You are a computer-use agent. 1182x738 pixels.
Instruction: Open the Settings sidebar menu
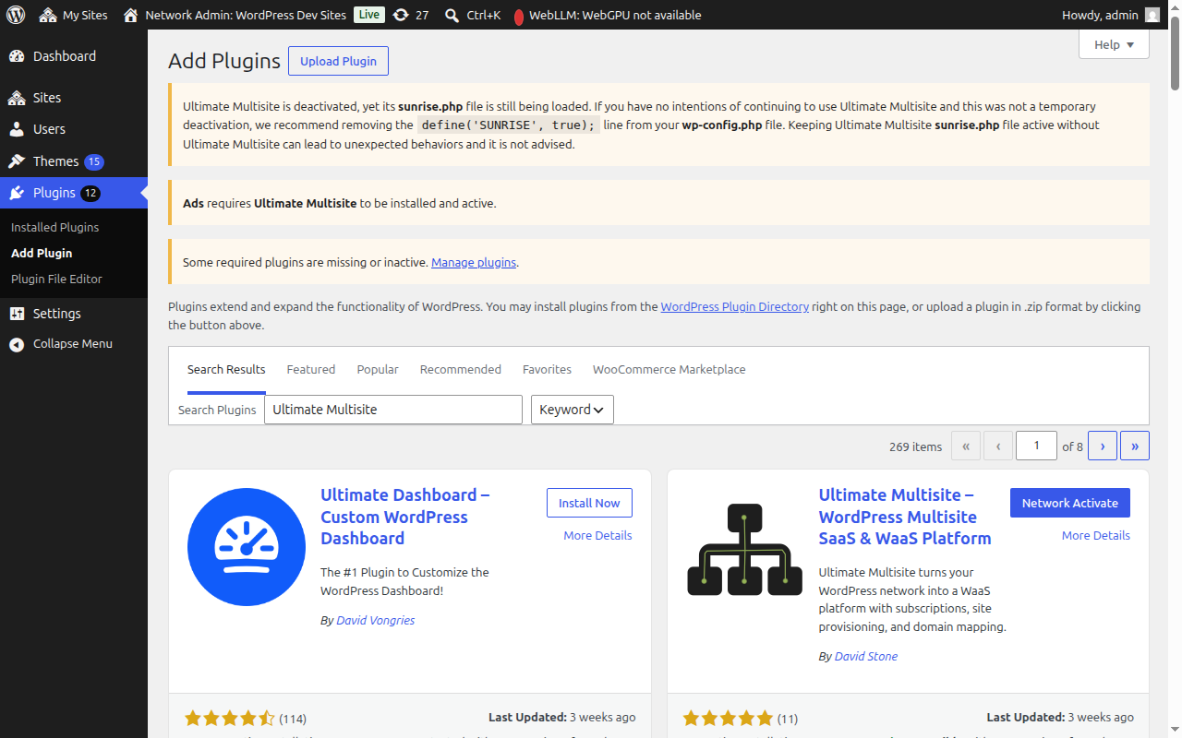[x=74, y=314]
